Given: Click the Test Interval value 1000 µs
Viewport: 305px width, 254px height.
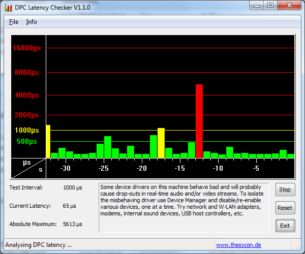Looking at the screenshot, I should click(73, 188).
